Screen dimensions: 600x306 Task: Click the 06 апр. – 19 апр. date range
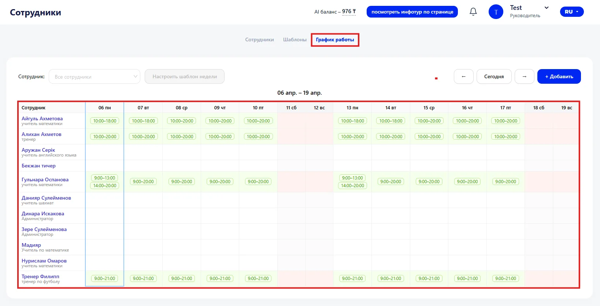(x=300, y=93)
